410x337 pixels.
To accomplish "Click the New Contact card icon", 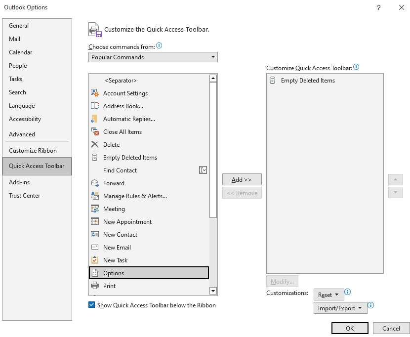I will [95, 234].
